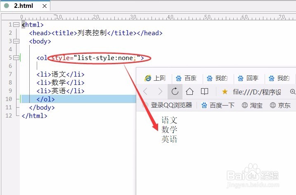Open the 上网 browser tab
296x195 pixels.
(155, 78)
